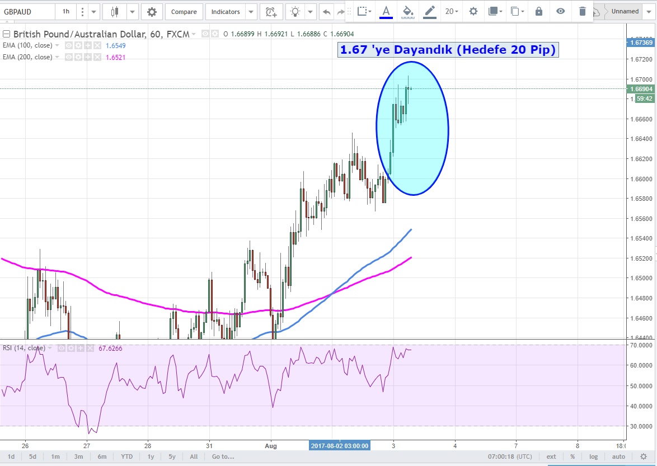Expand the Indicators dropdown arrow
The height and width of the screenshot is (466, 657).
pyautogui.click(x=251, y=12)
